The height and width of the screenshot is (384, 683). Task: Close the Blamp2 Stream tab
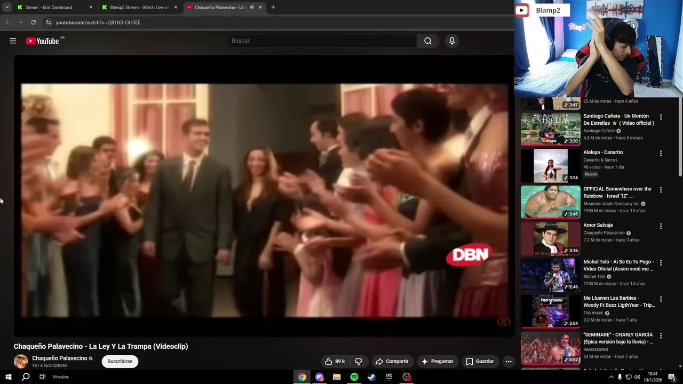coord(176,7)
